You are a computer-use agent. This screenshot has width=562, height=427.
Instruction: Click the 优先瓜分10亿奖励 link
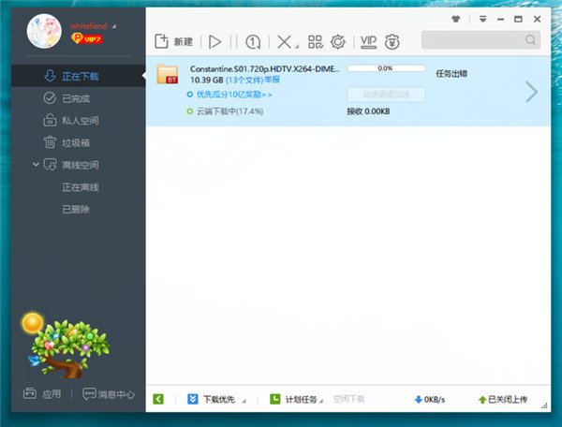pos(233,95)
